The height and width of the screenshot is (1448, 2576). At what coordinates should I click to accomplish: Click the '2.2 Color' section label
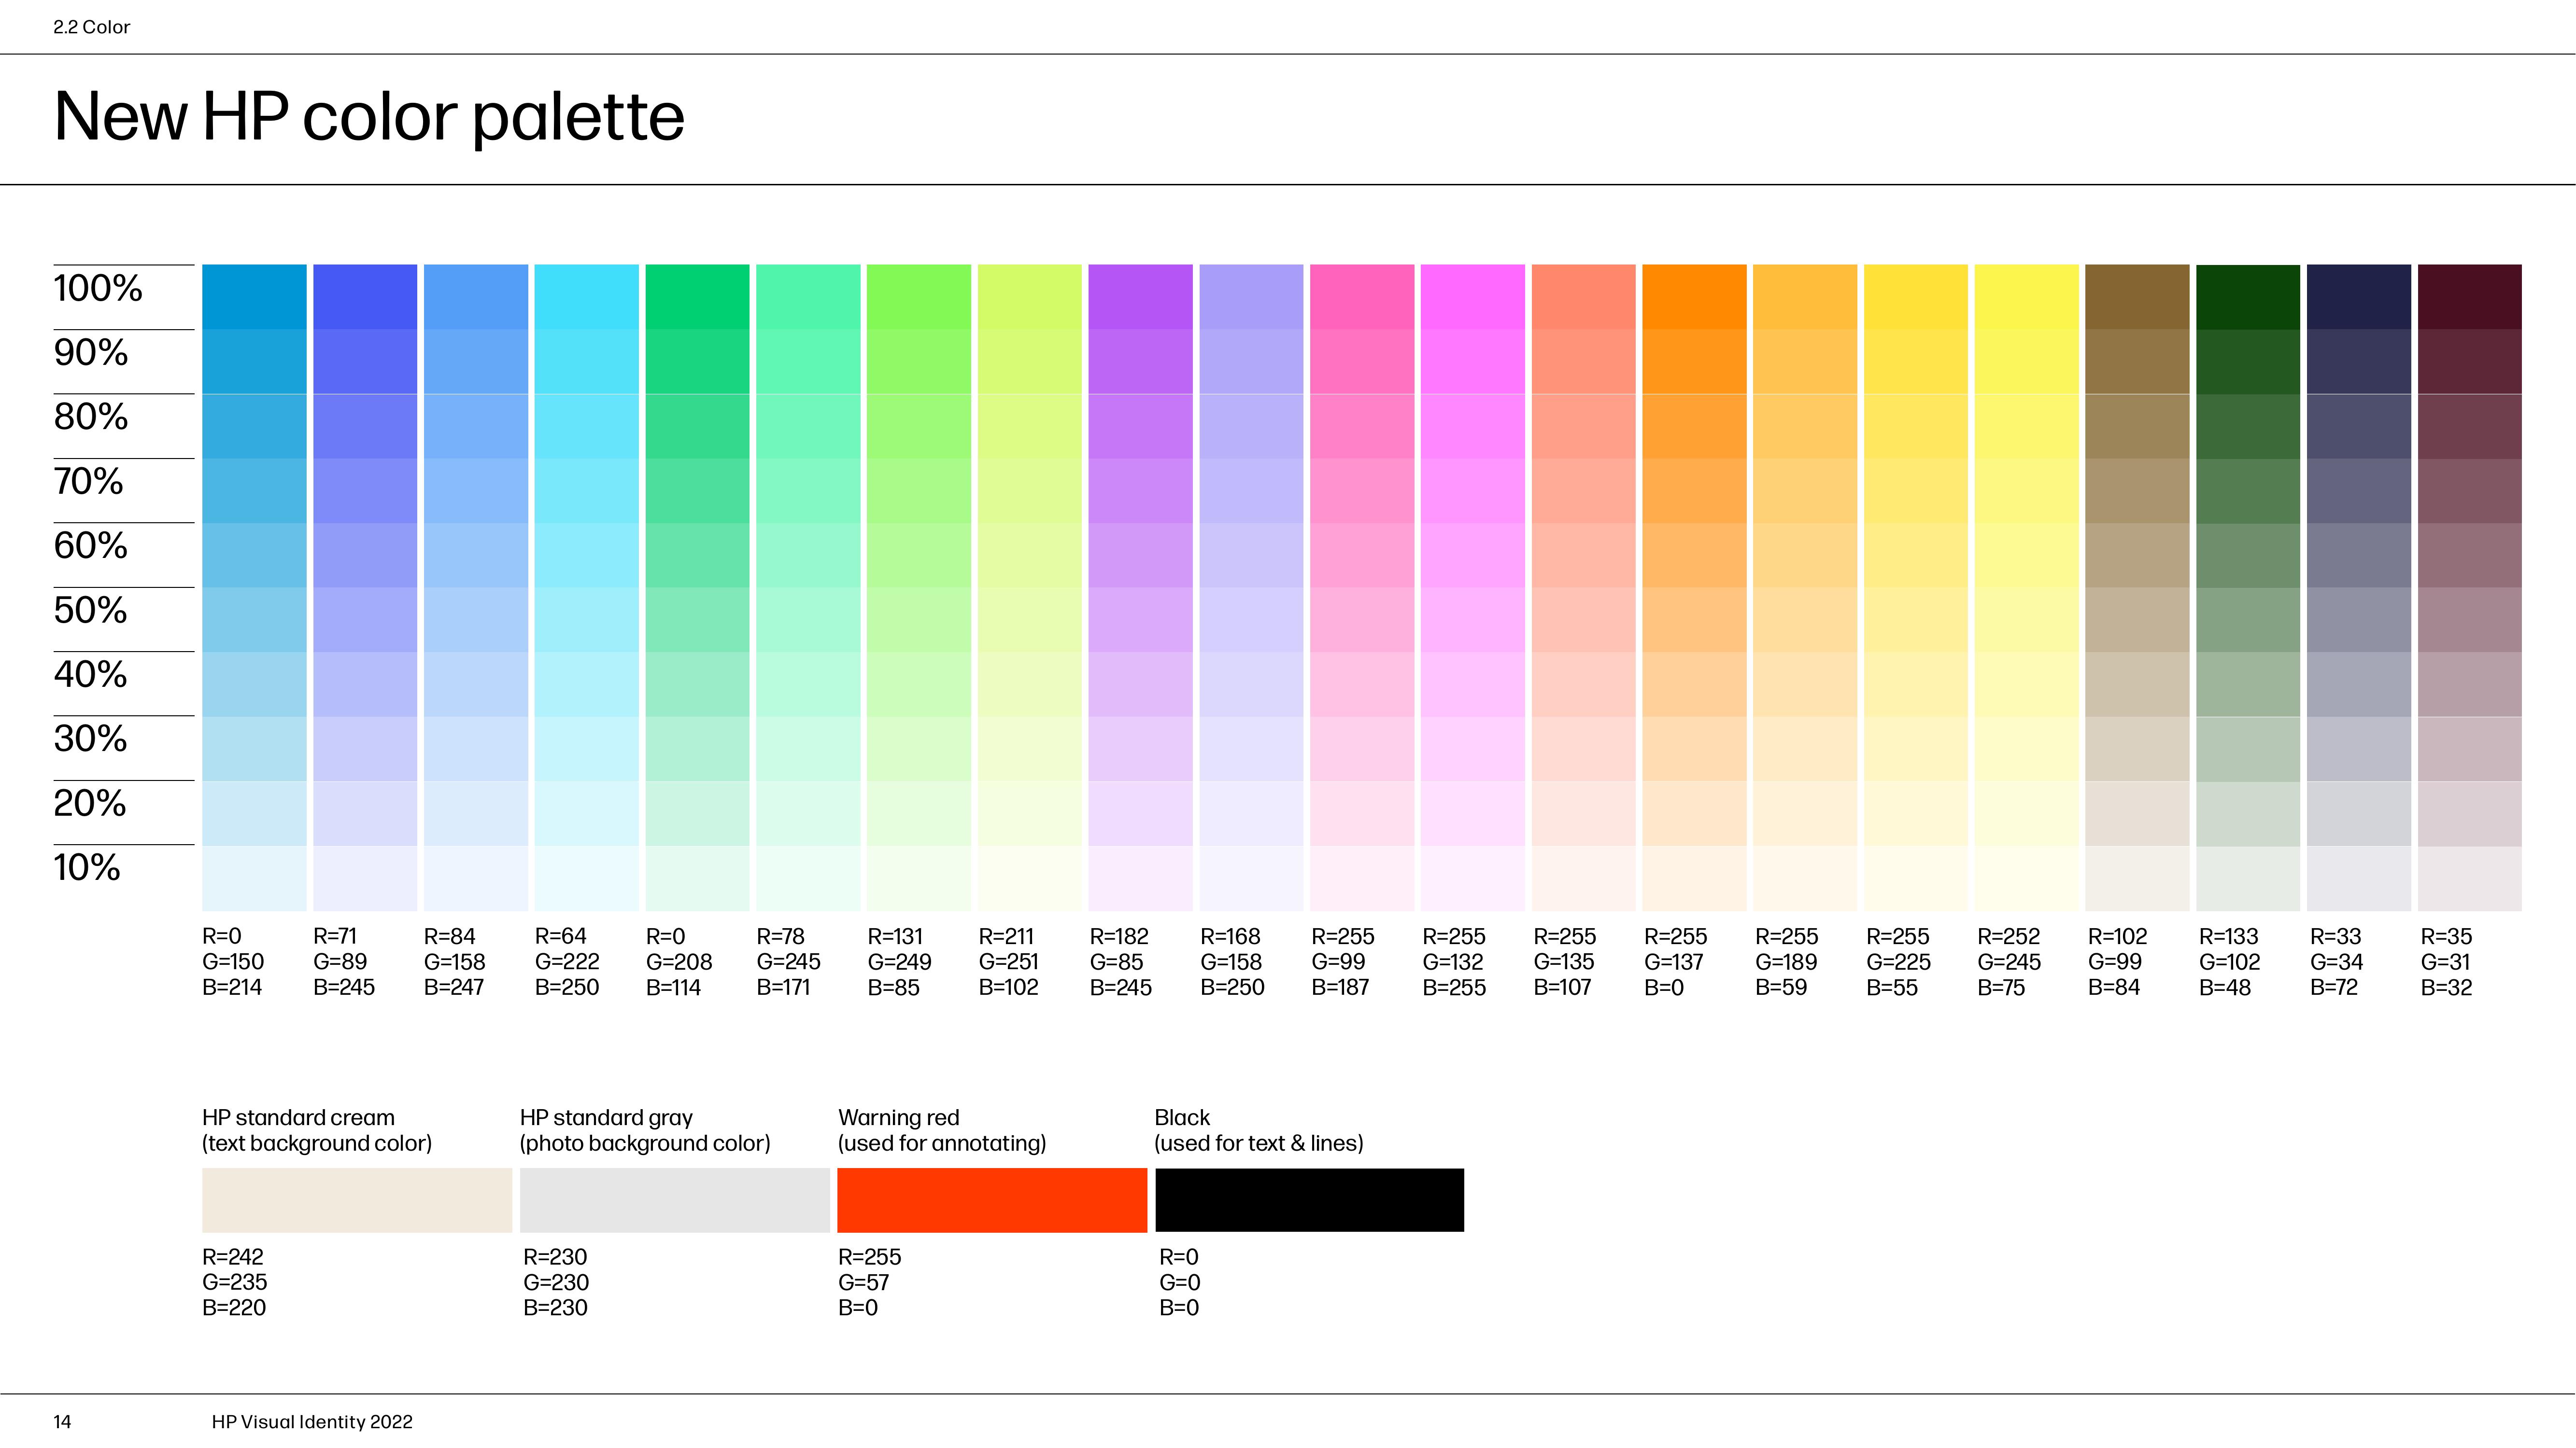[91, 27]
